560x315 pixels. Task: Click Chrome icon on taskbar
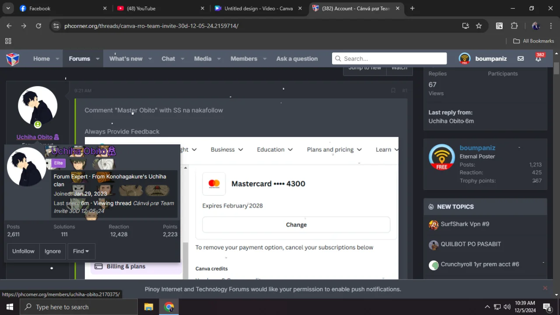(169, 307)
